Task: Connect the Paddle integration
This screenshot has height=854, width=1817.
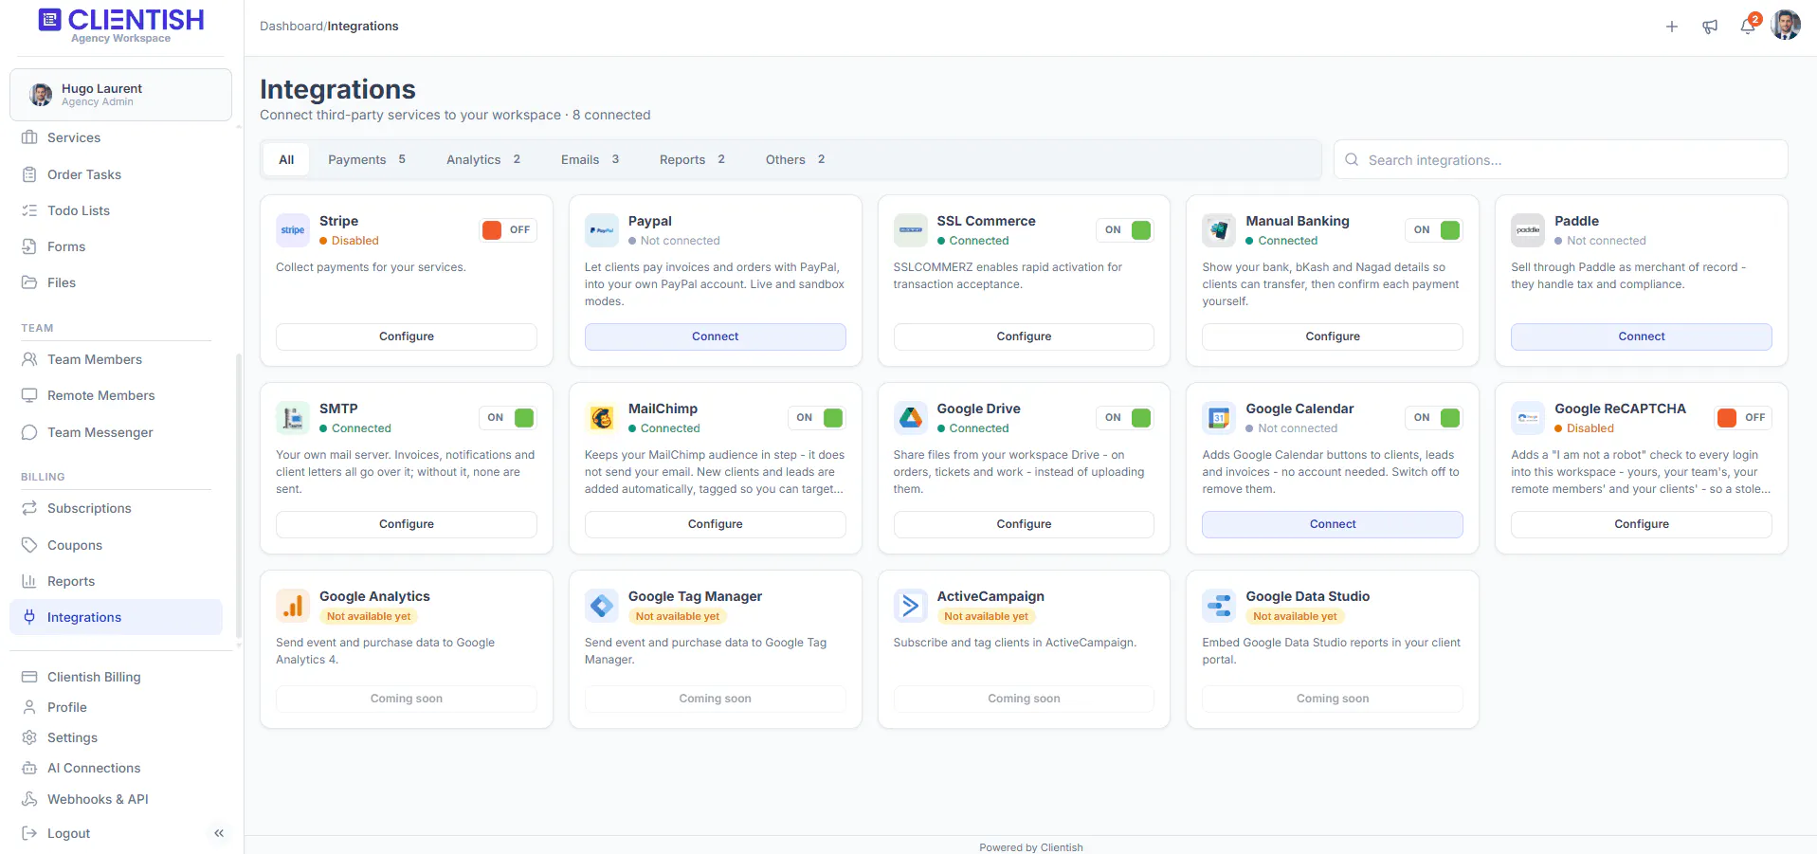Action: click(x=1642, y=336)
